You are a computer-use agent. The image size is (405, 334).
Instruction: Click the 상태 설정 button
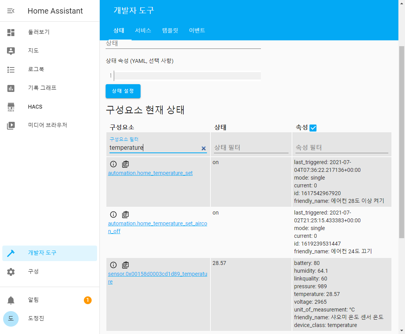tap(123, 91)
